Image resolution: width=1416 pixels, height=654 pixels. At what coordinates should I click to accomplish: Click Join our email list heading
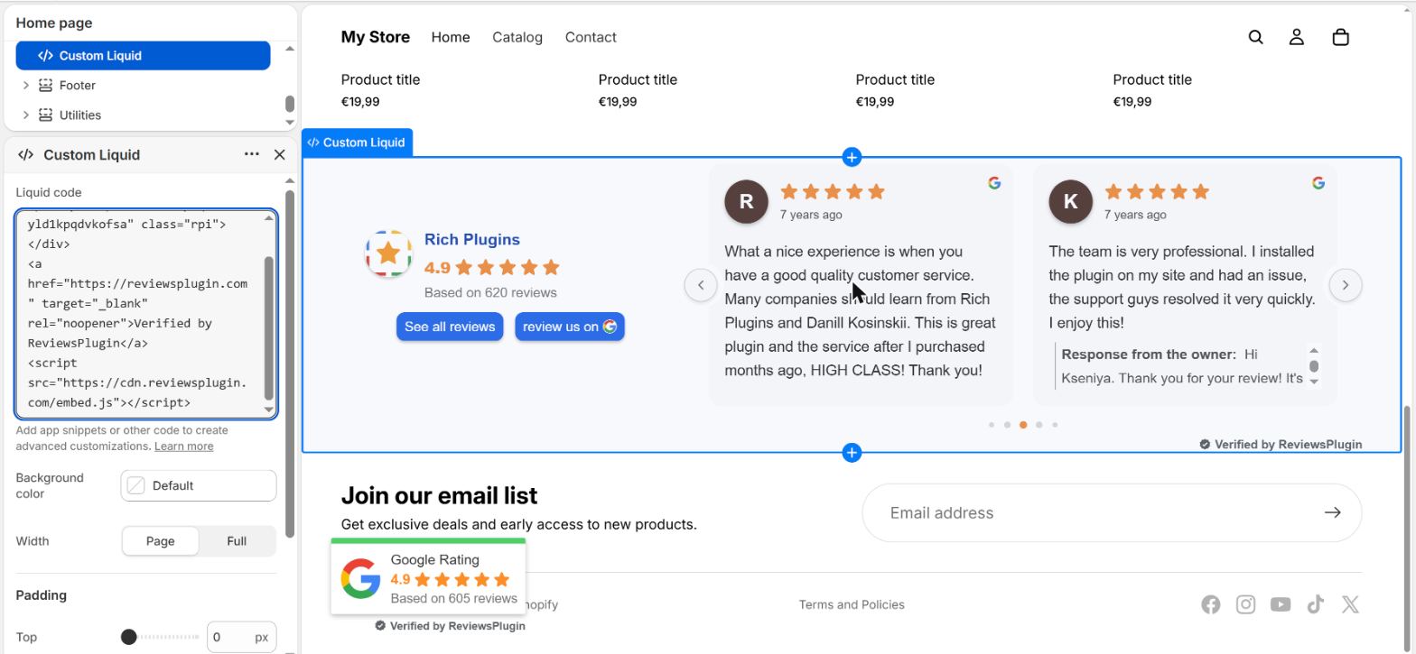click(x=439, y=495)
